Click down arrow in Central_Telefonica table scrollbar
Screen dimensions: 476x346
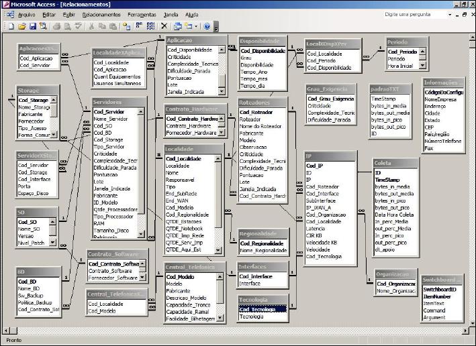[220, 318]
